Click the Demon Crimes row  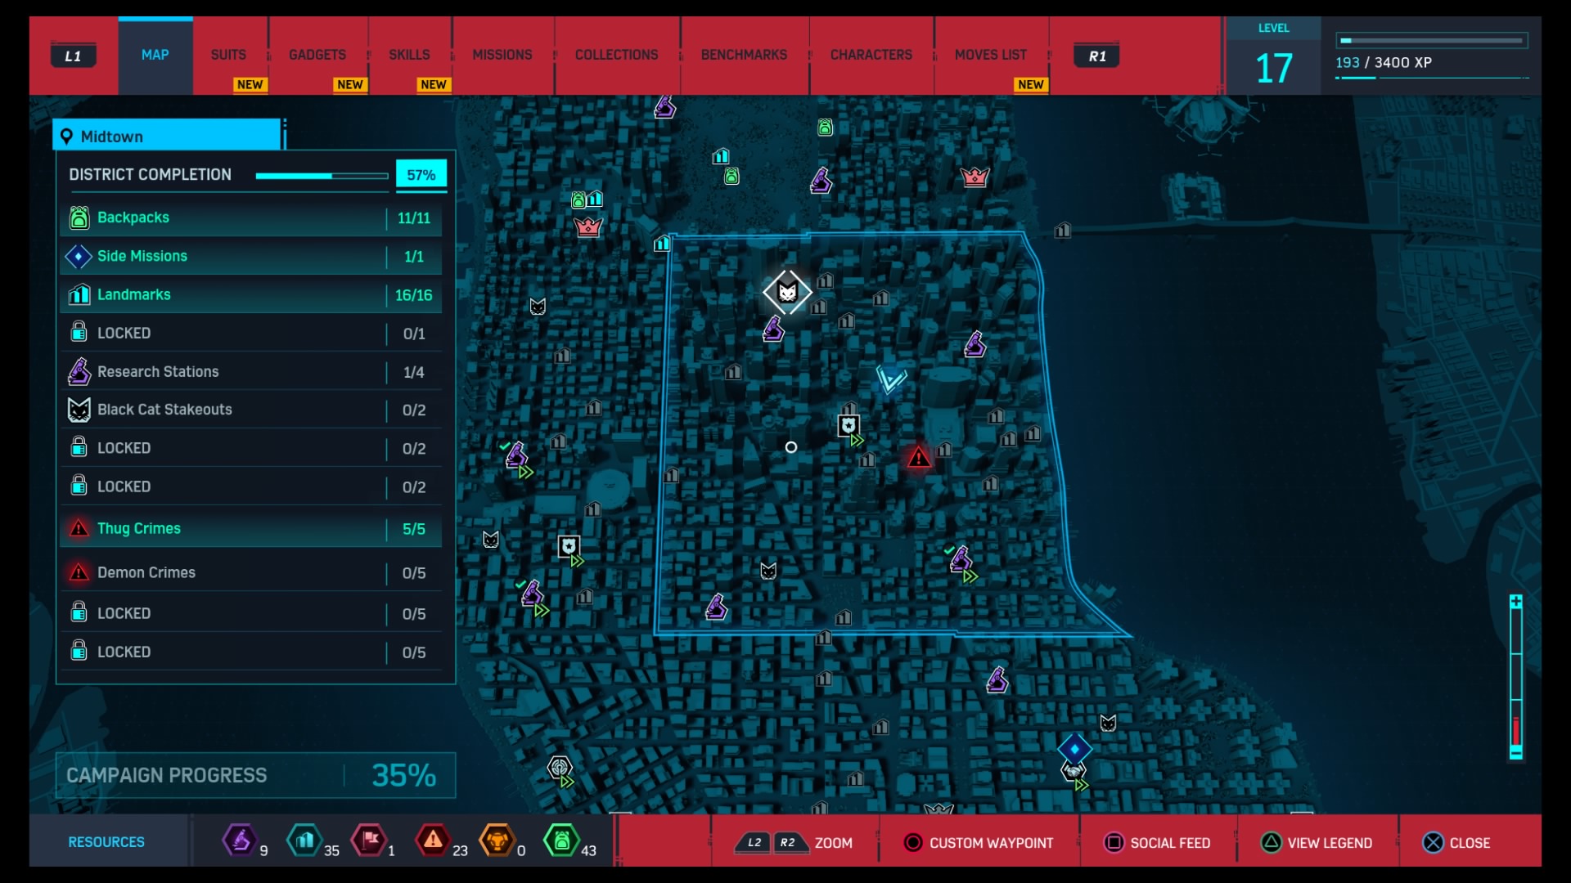(x=251, y=572)
